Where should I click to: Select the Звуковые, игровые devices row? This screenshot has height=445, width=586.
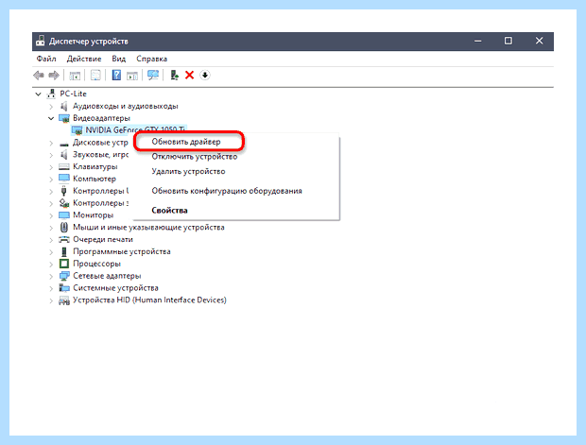click(100, 154)
